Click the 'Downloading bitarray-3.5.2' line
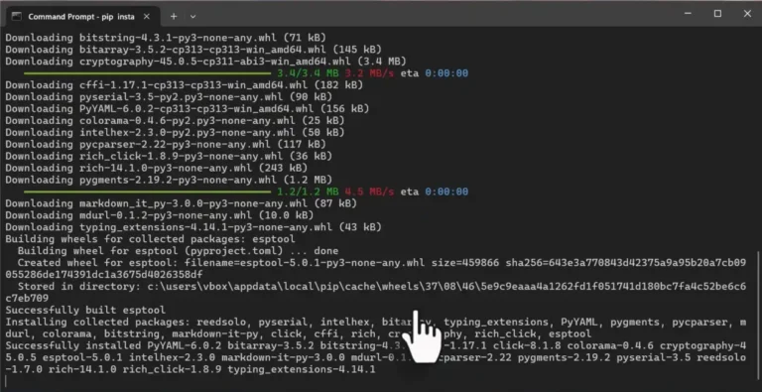The width and height of the screenshot is (762, 392). (193, 50)
